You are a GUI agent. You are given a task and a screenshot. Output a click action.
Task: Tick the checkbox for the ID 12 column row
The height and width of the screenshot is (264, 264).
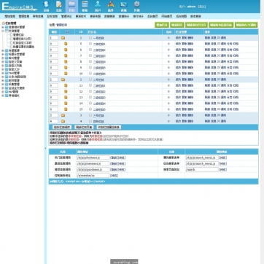coord(90,91)
